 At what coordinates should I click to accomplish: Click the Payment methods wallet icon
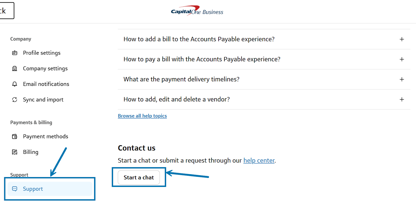(15, 136)
